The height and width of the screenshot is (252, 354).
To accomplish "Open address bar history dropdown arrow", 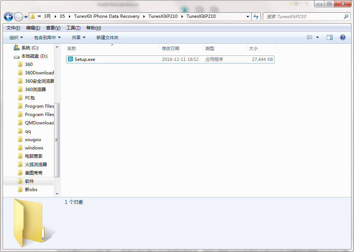I will tap(248, 16).
